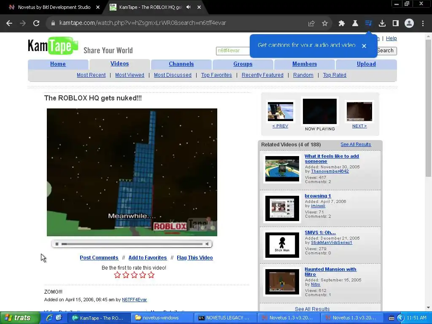This screenshot has width=432, height=324.
Task: Open the Channels navigation tab
Action: coord(181,64)
